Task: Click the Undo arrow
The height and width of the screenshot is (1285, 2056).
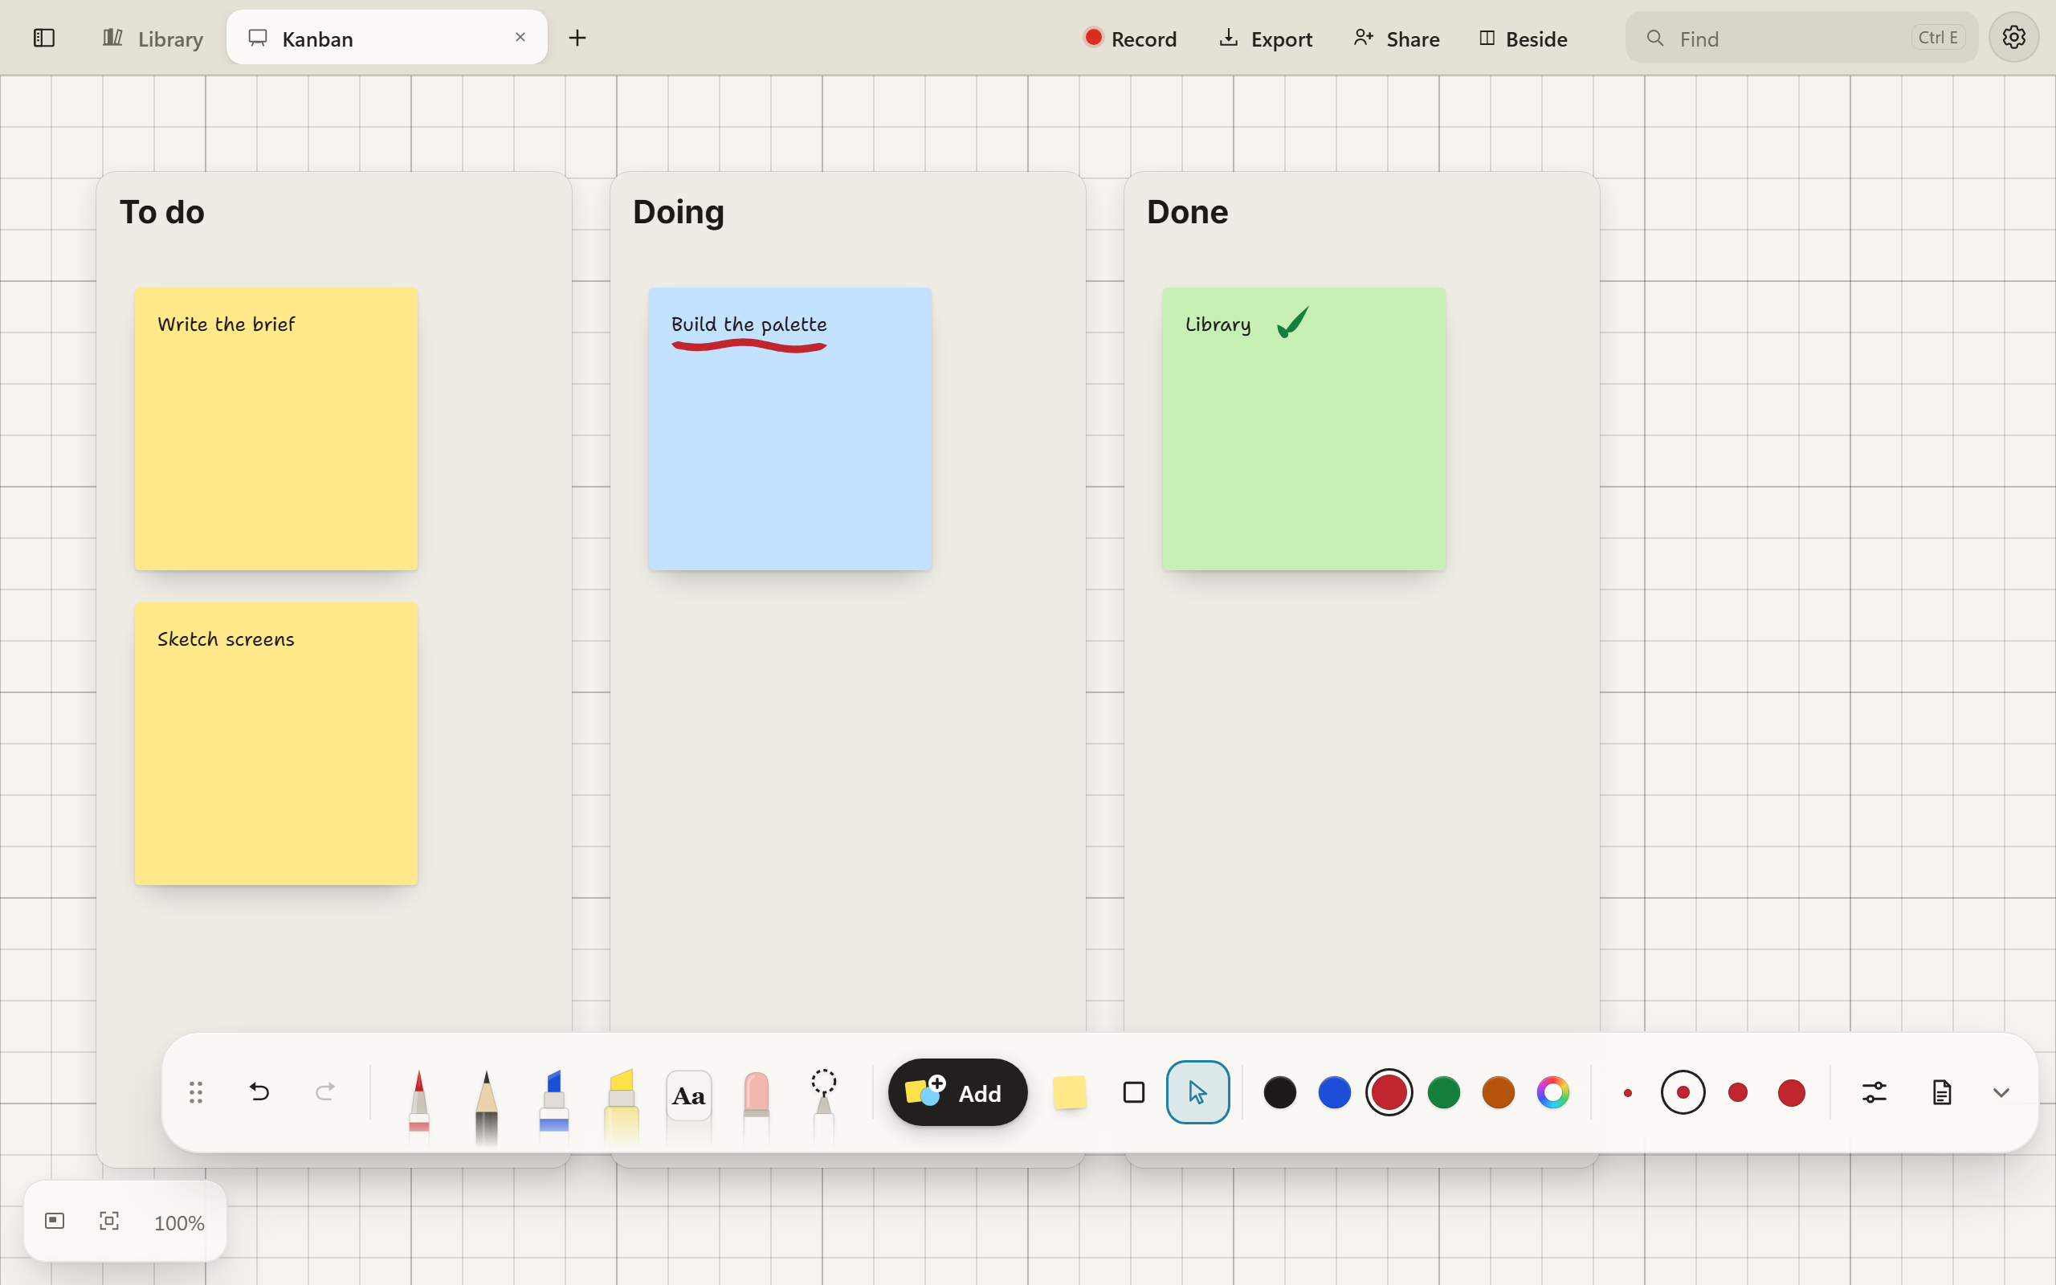Action: click(259, 1092)
